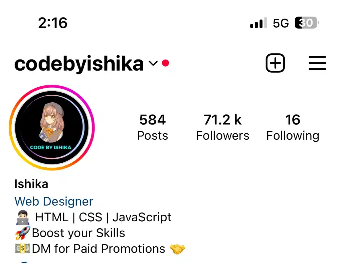
Task: Tap the codebyishika username header
Action: [x=79, y=64]
